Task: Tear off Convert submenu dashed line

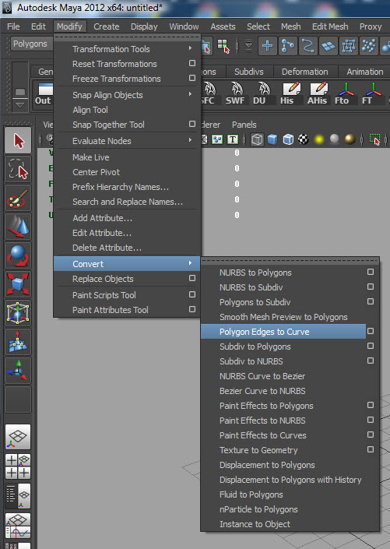Action: tap(290, 261)
